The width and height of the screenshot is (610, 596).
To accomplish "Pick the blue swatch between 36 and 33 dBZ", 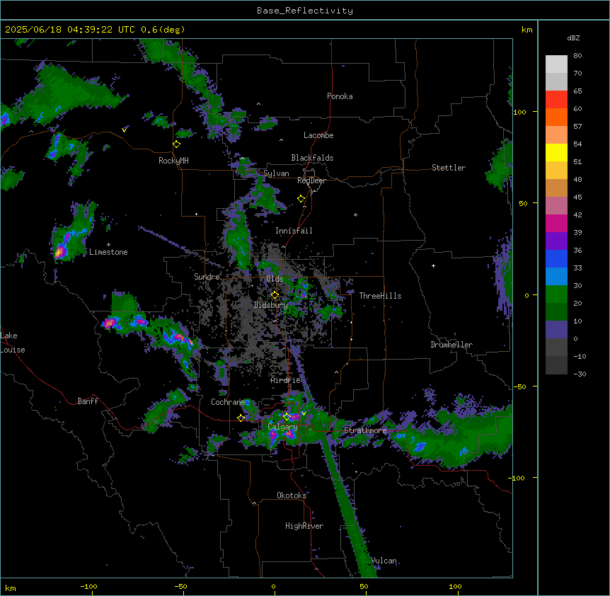I will pyautogui.click(x=556, y=258).
